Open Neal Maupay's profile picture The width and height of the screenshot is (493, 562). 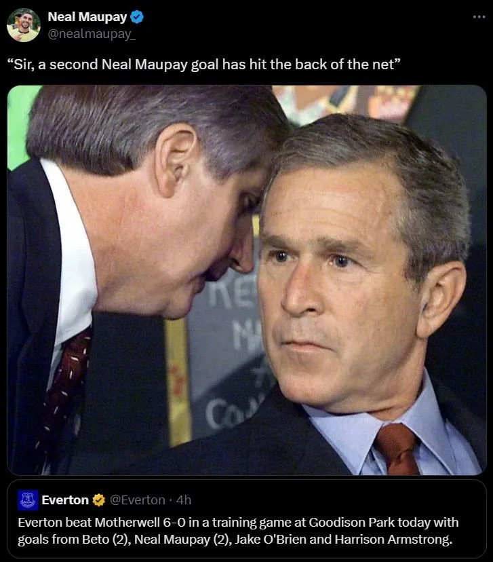(x=24, y=25)
